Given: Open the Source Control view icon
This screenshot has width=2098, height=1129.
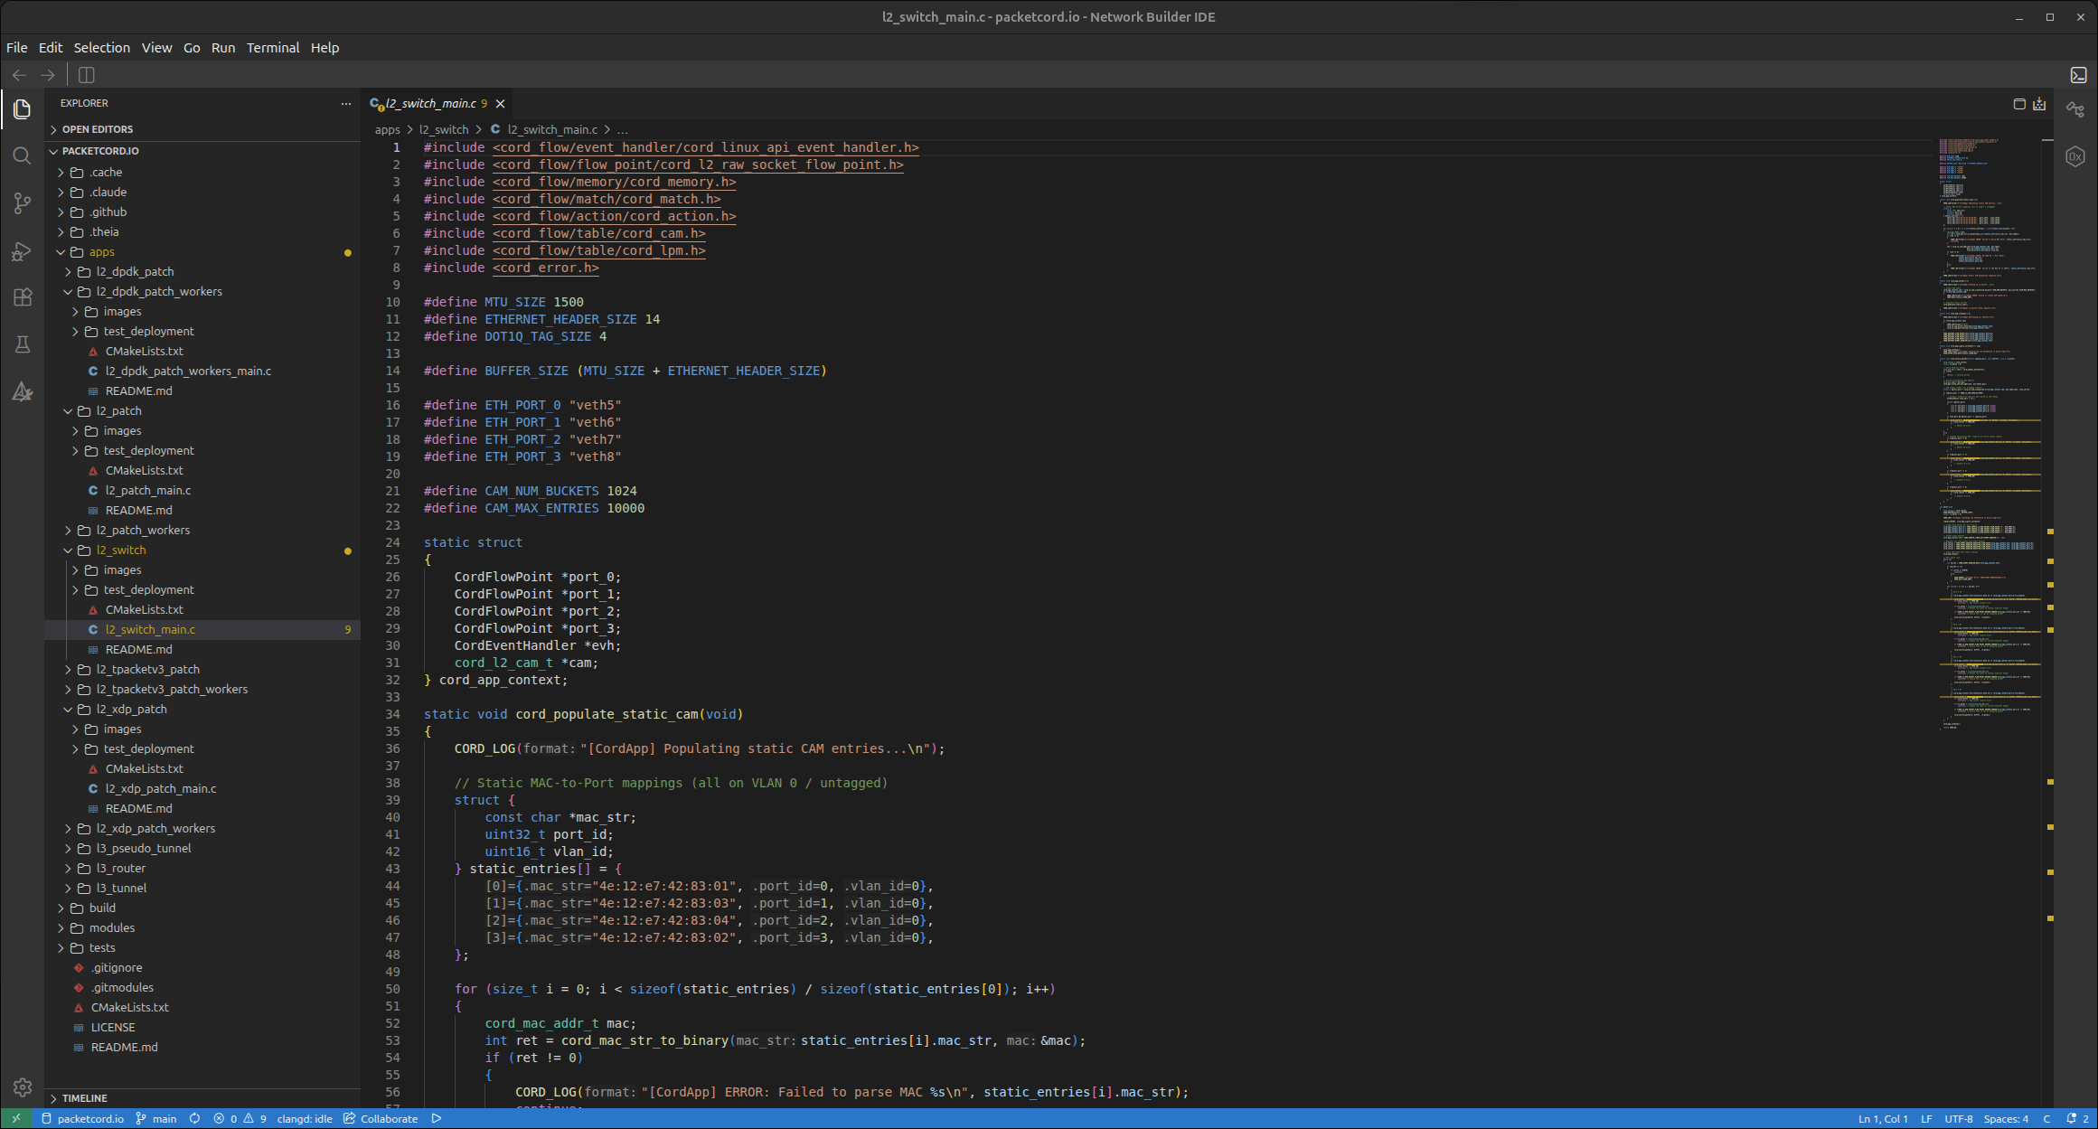Looking at the screenshot, I should (x=23, y=203).
